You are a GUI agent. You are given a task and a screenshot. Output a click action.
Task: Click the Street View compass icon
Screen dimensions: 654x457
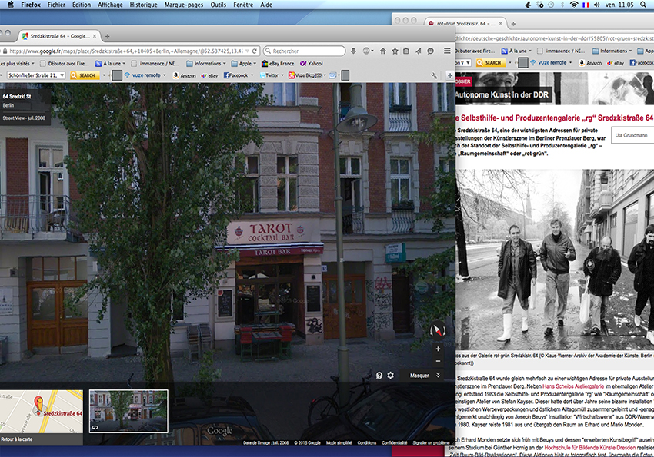(x=438, y=331)
